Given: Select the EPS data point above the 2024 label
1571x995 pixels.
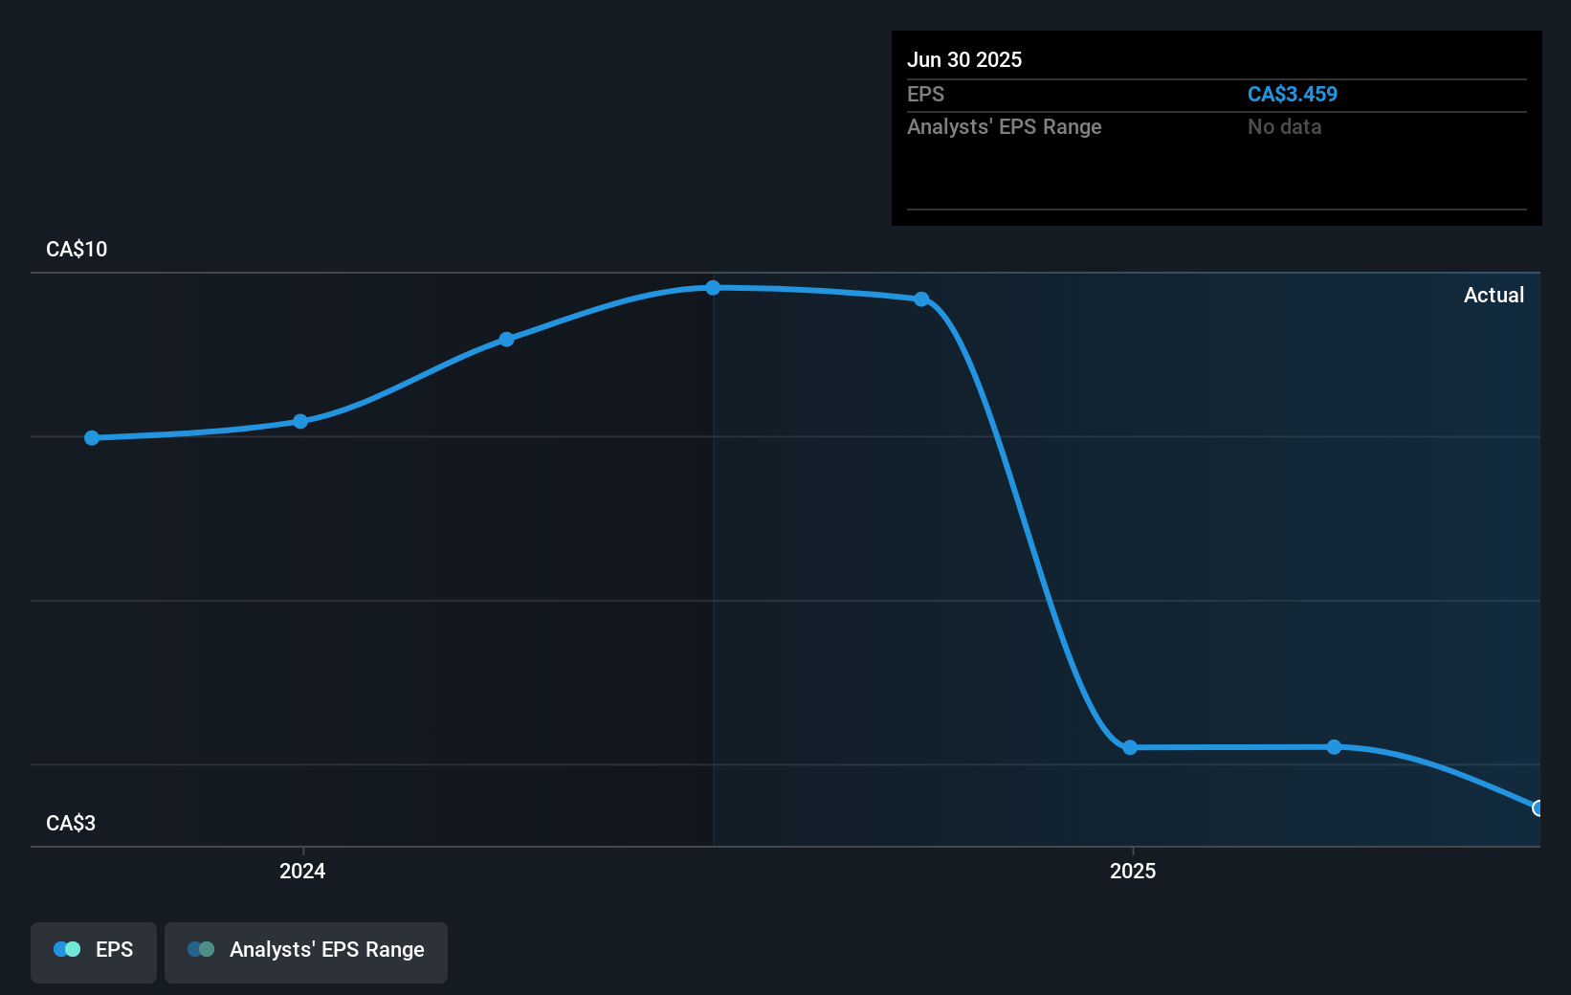Looking at the screenshot, I should click(x=300, y=421).
